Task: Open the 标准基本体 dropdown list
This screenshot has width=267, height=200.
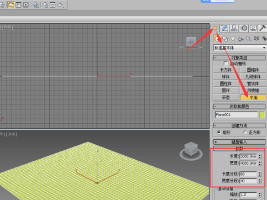Action: tap(240, 48)
